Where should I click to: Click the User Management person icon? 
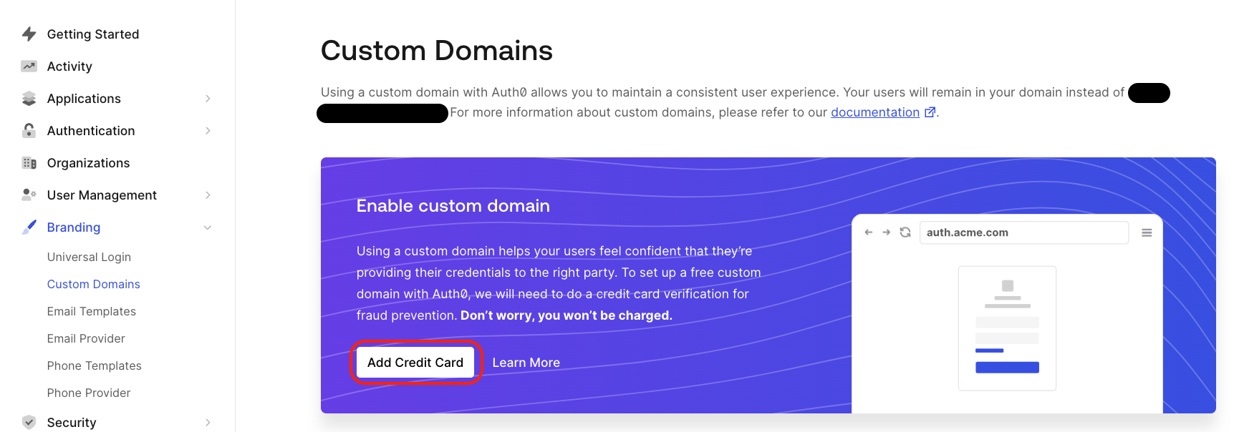tap(29, 194)
